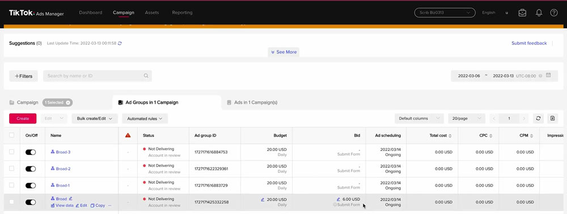The image size is (567, 214).
Task: Open the help question mark icon
Action: [x=553, y=12]
